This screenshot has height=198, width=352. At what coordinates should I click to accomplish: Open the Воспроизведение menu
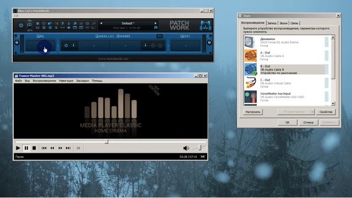coord(44,81)
